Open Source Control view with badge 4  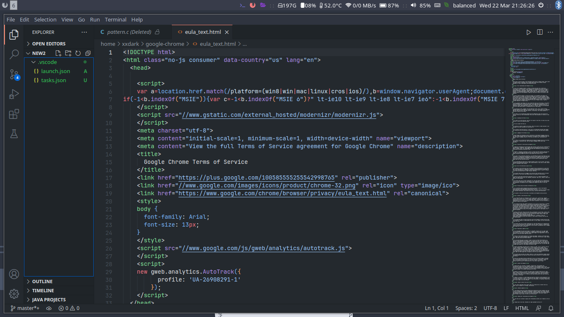(x=14, y=74)
